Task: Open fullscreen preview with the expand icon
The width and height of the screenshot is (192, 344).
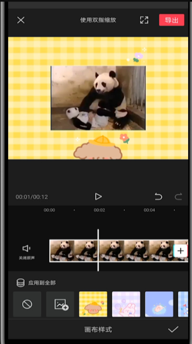Action: pyautogui.click(x=144, y=20)
